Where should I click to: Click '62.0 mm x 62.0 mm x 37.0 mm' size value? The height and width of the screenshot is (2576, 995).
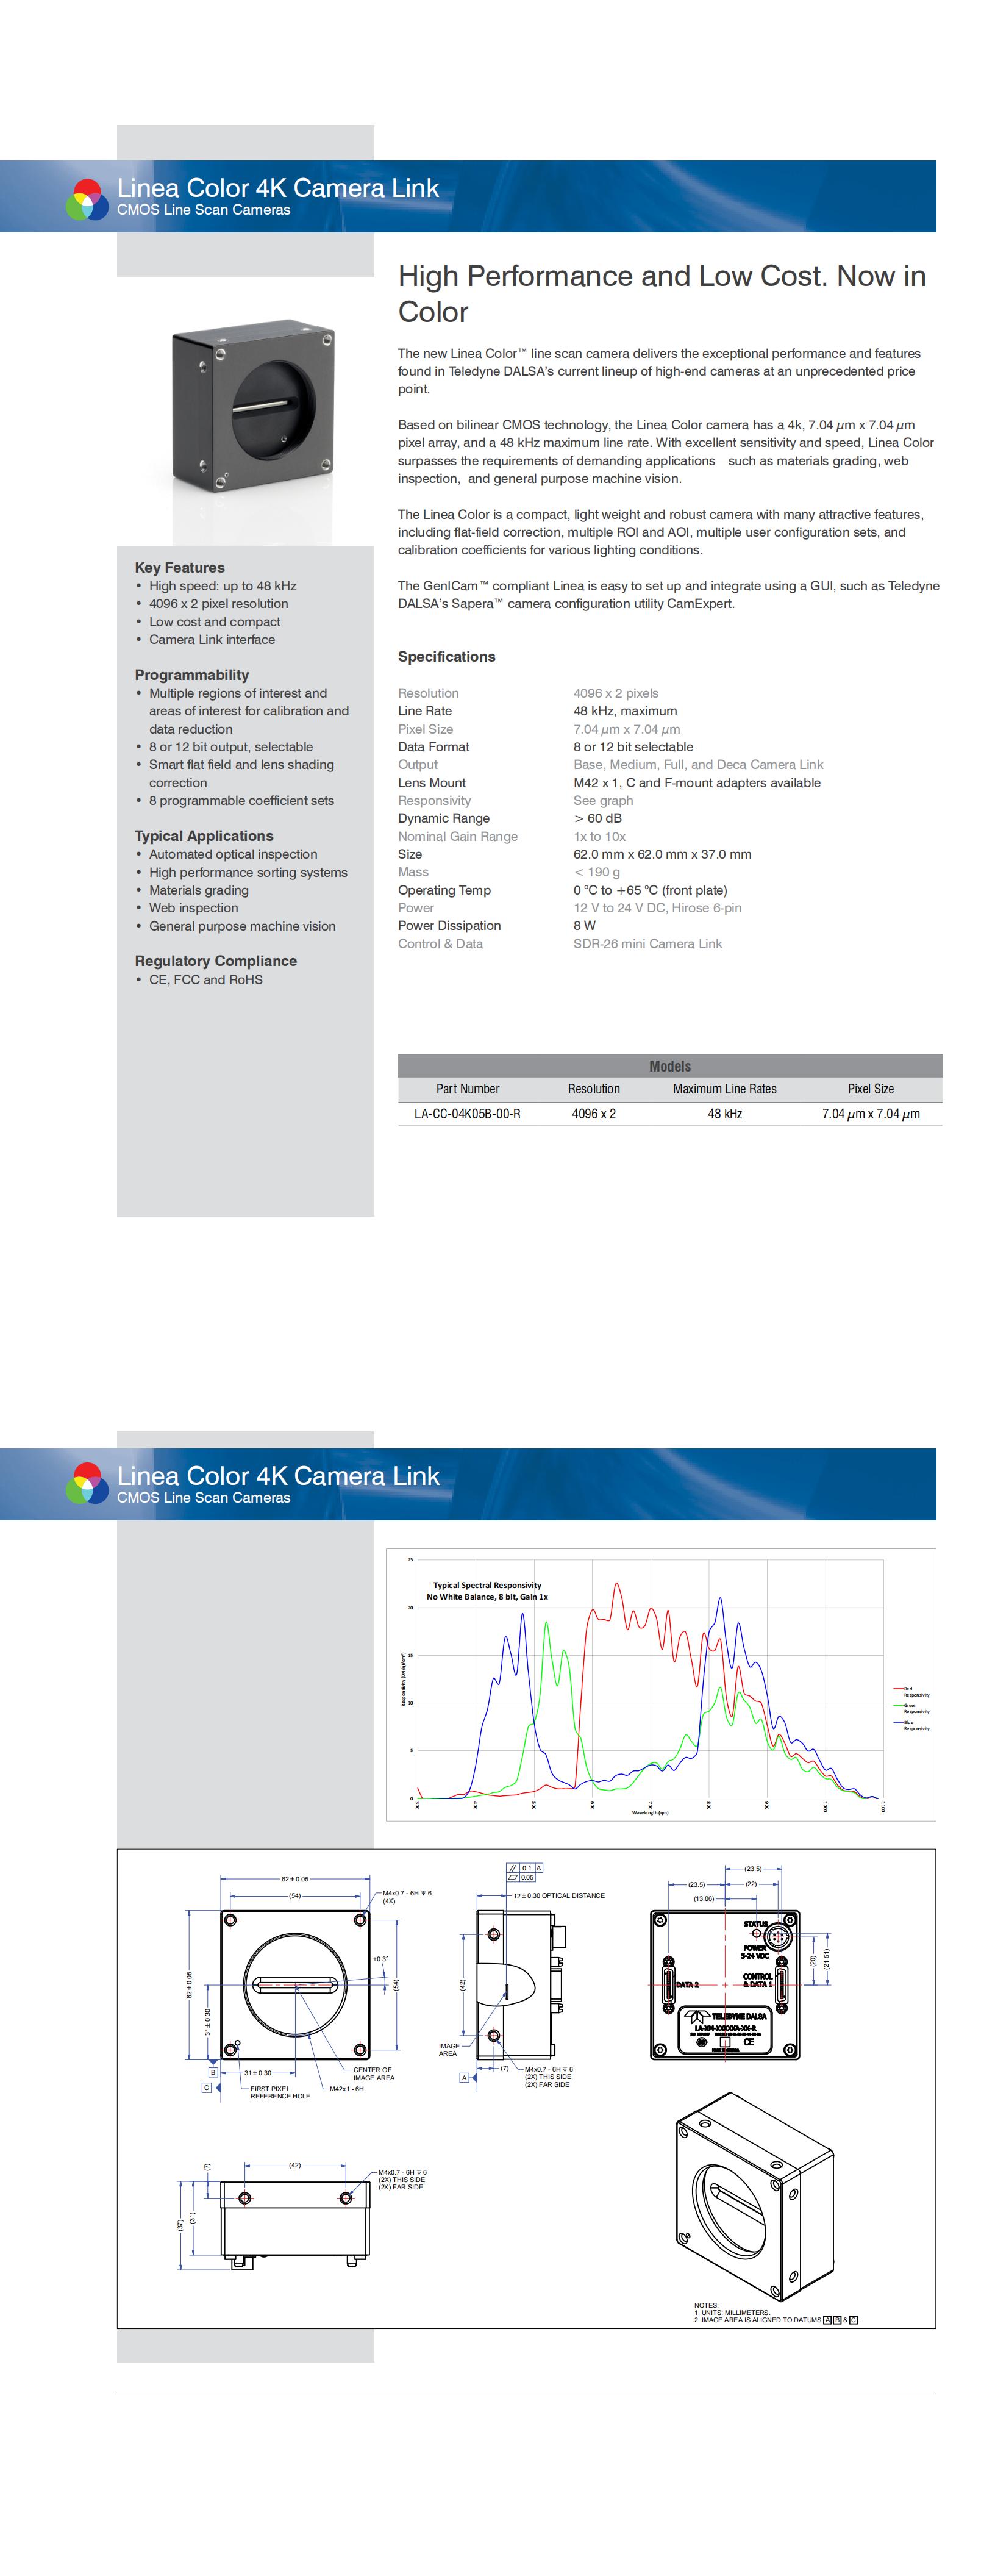click(662, 854)
